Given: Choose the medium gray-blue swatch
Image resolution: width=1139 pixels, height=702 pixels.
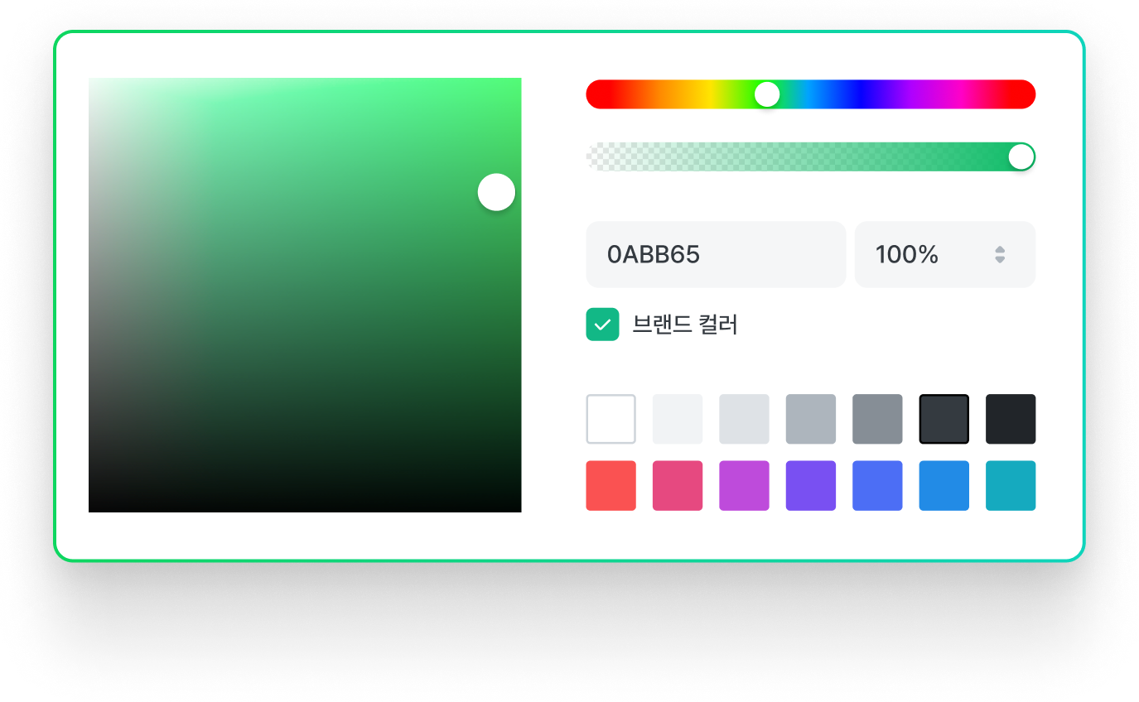Looking at the screenshot, I should tap(810, 419).
